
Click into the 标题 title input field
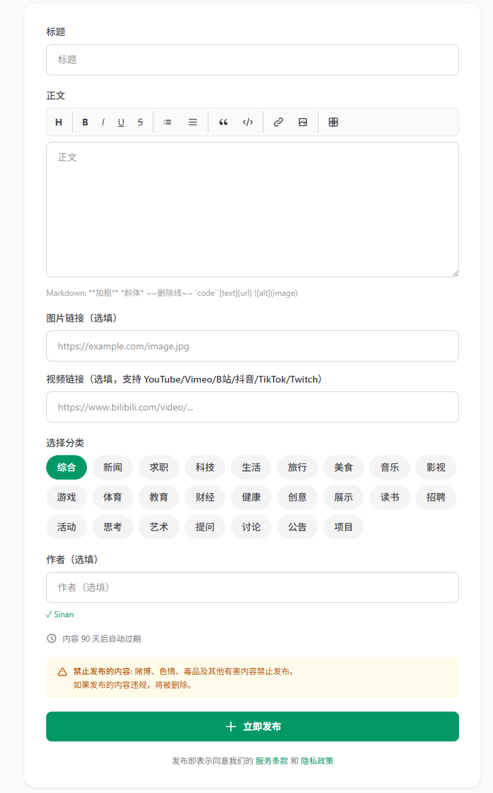click(253, 60)
